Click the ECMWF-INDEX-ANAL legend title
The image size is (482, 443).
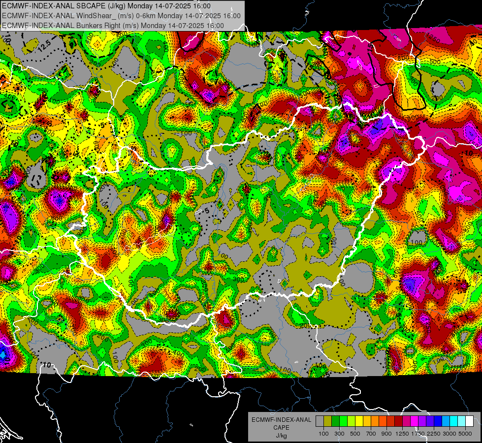click(281, 420)
